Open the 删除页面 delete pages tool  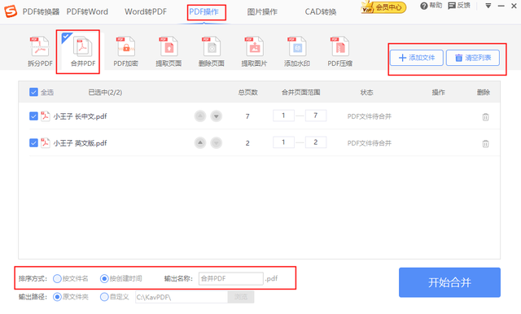click(x=212, y=51)
